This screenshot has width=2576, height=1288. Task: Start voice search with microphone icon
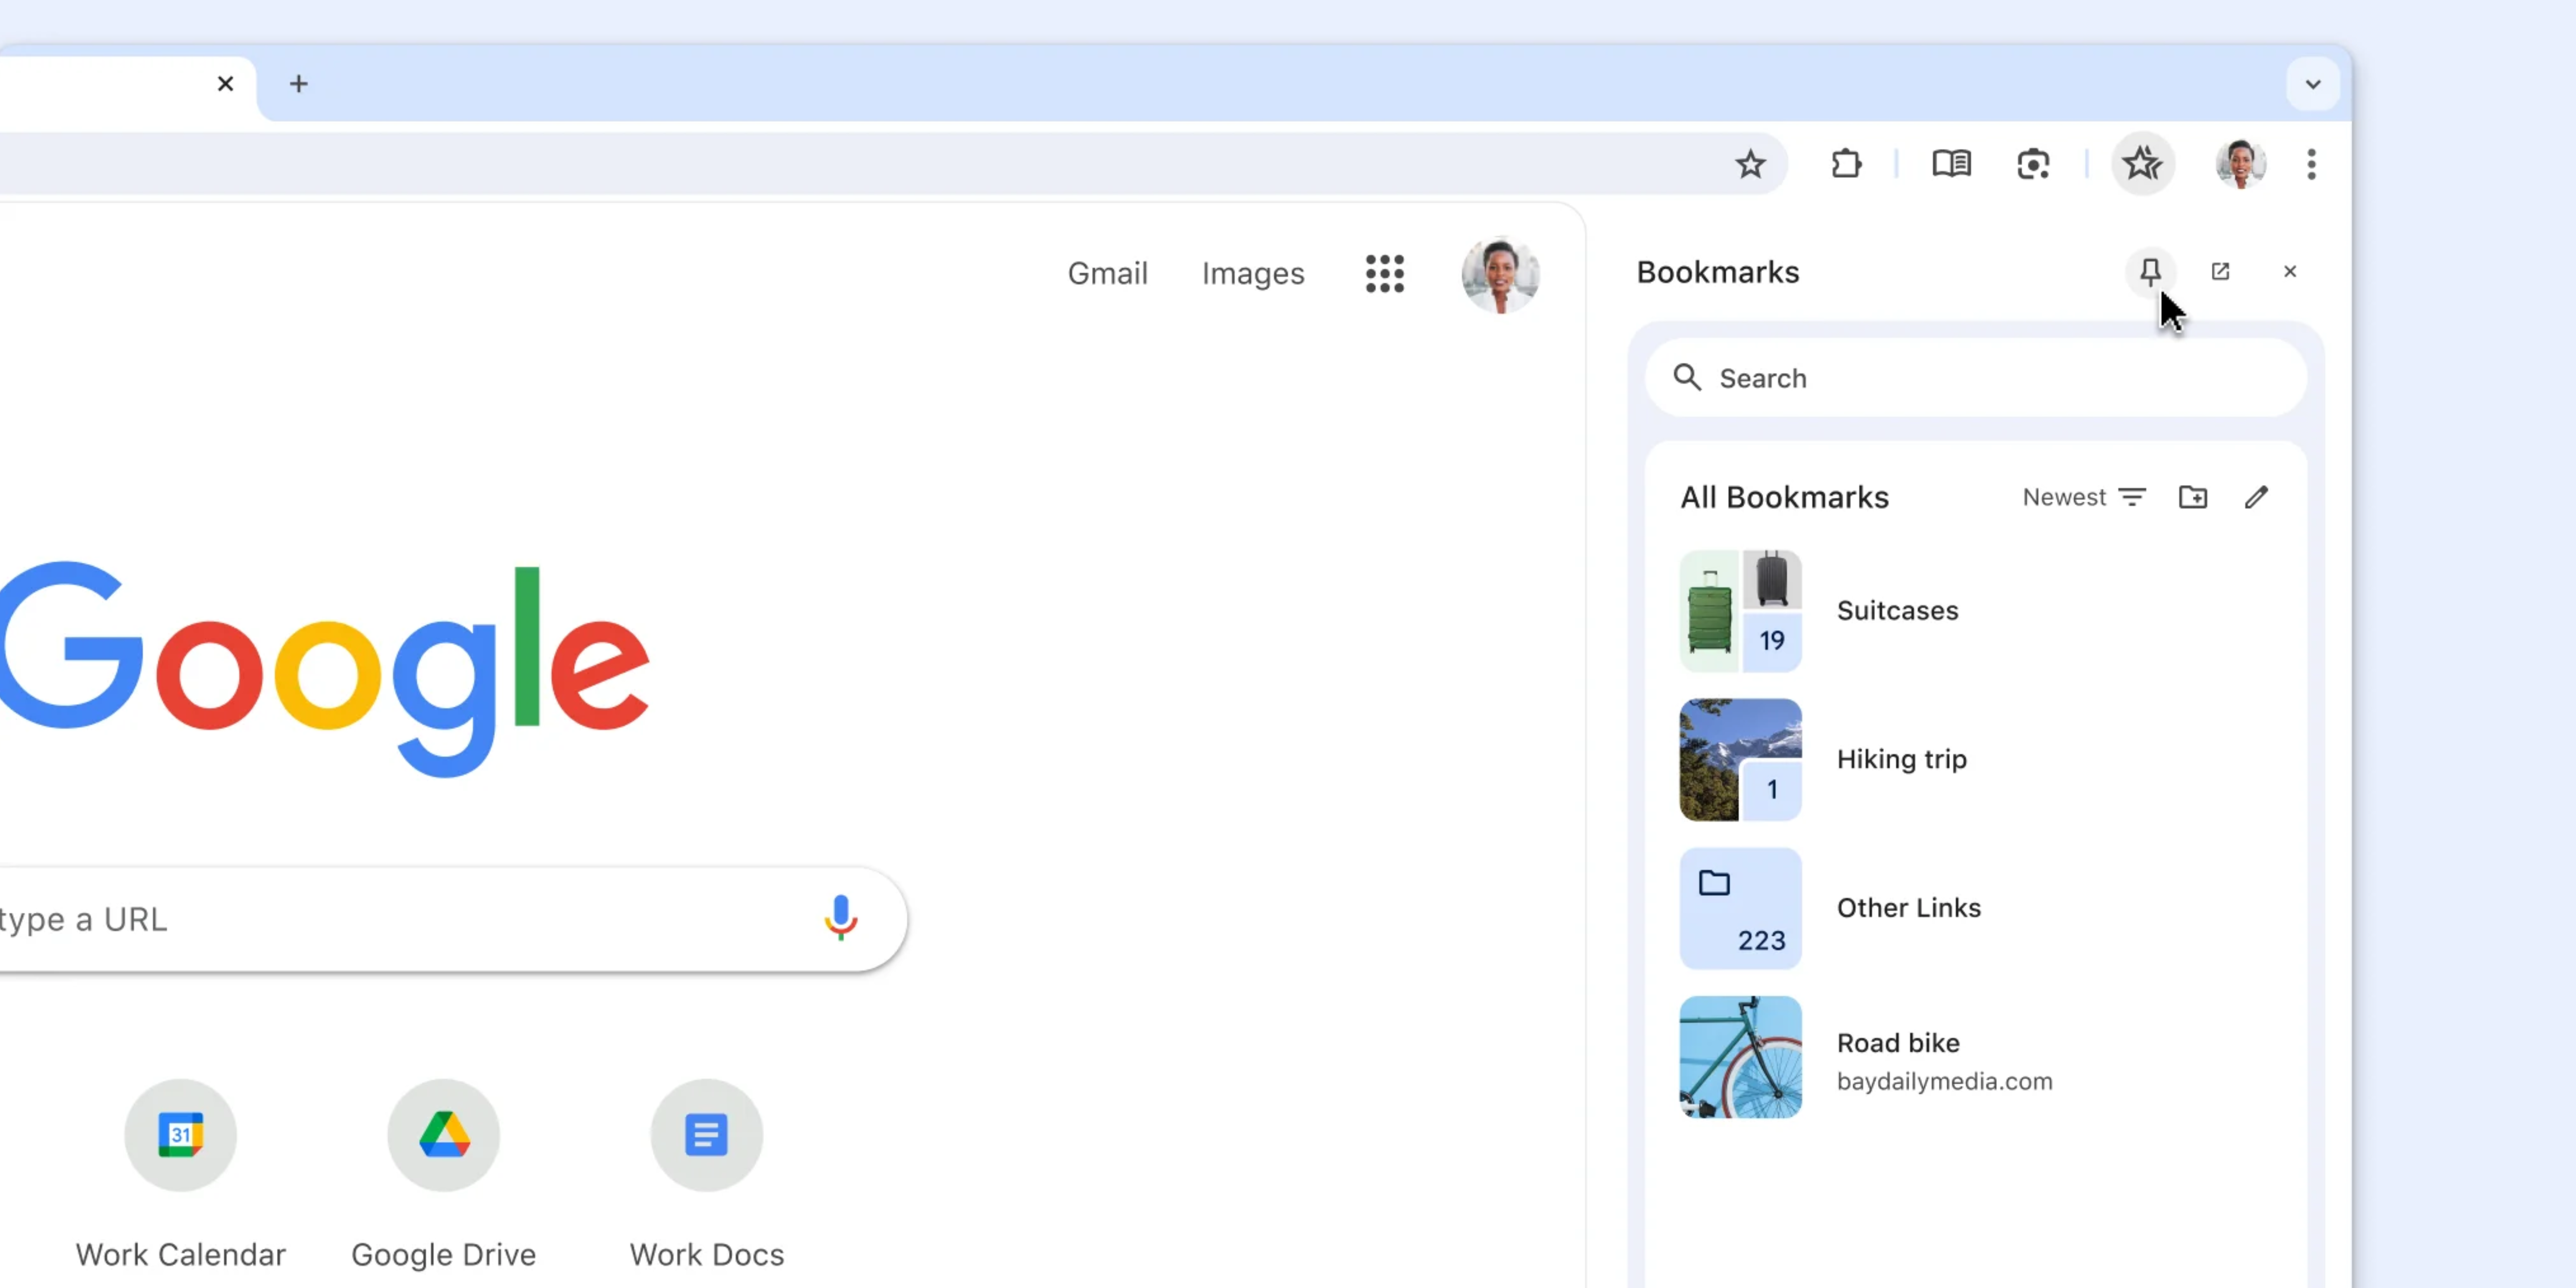pos(840,917)
